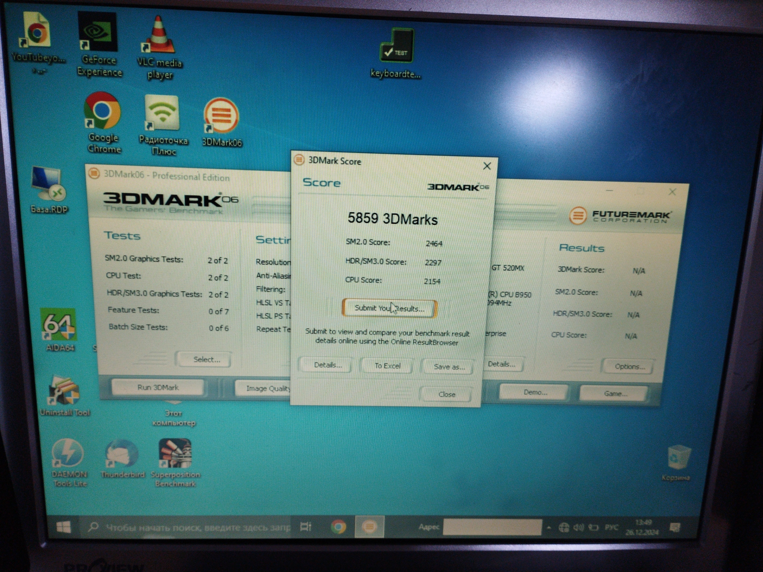Export the score To Excel
Image resolution: width=763 pixels, height=572 pixels.
[387, 365]
